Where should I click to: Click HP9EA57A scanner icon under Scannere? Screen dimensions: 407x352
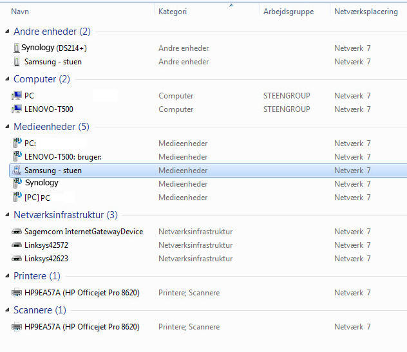pyautogui.click(x=17, y=326)
